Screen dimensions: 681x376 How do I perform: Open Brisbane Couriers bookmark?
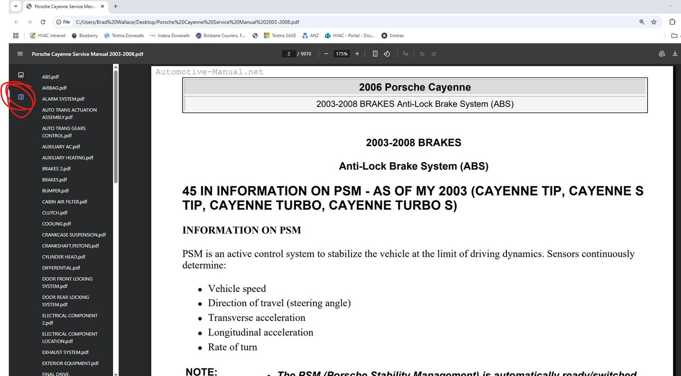[x=221, y=35]
